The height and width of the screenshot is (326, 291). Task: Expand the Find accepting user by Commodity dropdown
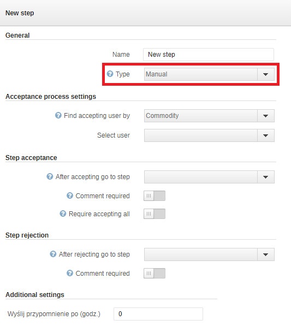[x=209, y=116]
